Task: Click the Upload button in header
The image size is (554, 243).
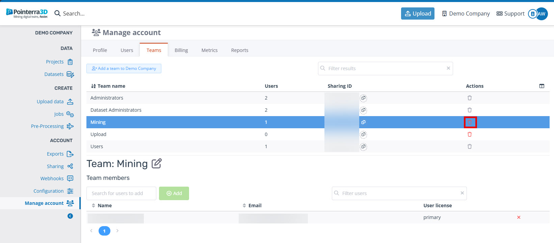Action: tap(418, 13)
